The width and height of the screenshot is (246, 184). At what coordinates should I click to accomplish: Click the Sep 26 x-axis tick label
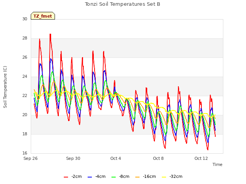coord(31,158)
